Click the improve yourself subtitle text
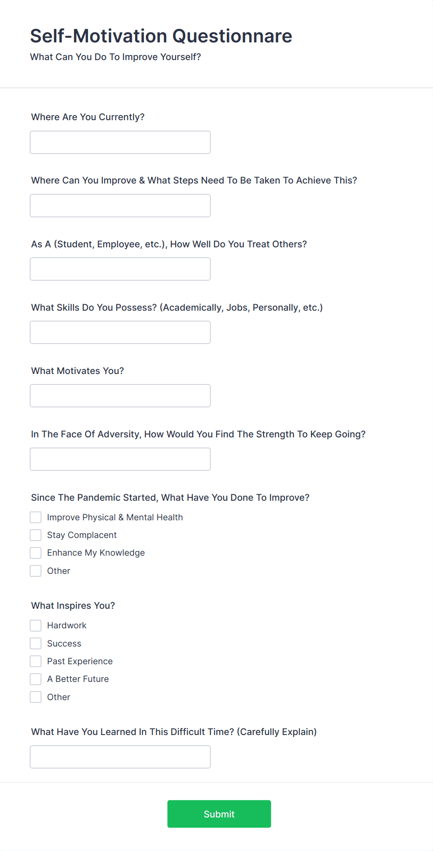The height and width of the screenshot is (851, 433). tap(115, 57)
